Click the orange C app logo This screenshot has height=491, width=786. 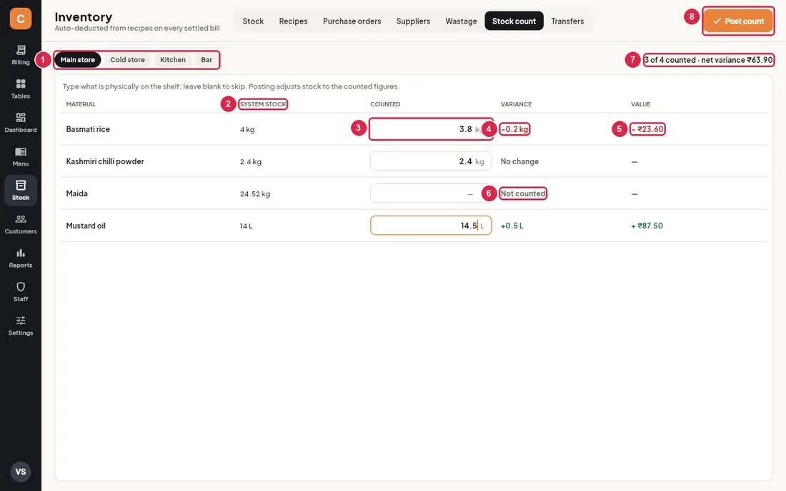click(21, 19)
